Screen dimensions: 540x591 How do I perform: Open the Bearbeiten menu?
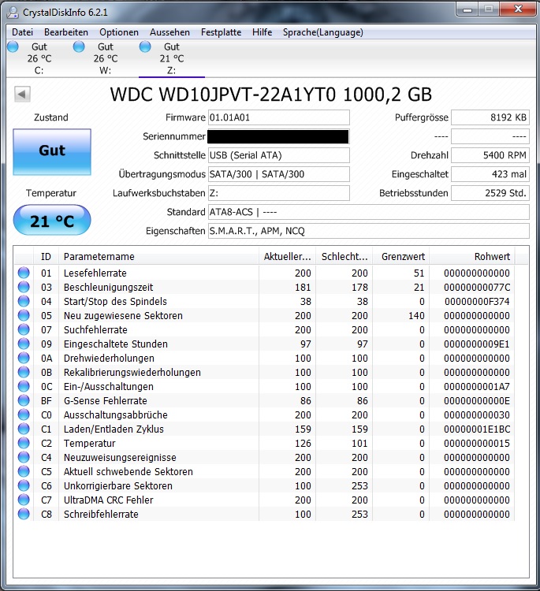pos(66,32)
